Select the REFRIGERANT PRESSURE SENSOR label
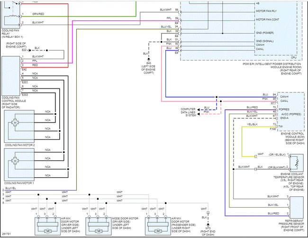The image size is (308, 238). pyautogui.click(x=291, y=225)
